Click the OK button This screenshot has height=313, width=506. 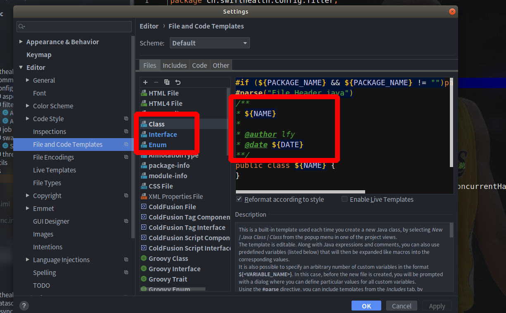pyautogui.click(x=366, y=306)
